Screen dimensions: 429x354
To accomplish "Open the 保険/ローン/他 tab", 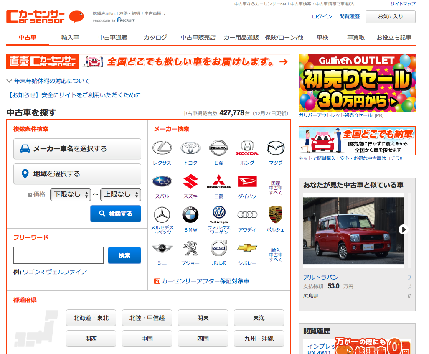I will coord(284,38).
